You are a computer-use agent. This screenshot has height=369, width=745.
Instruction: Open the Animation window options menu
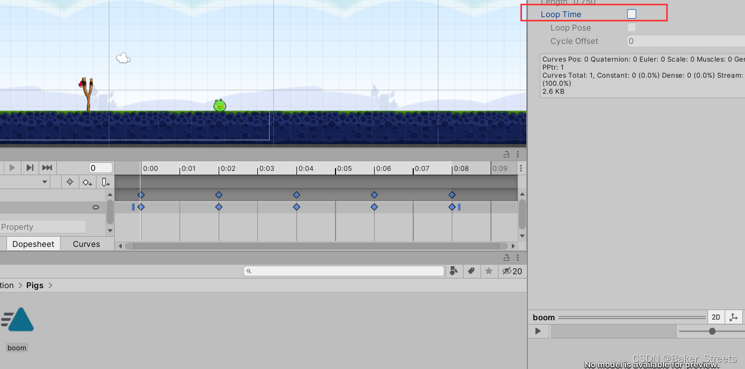pyautogui.click(x=518, y=154)
